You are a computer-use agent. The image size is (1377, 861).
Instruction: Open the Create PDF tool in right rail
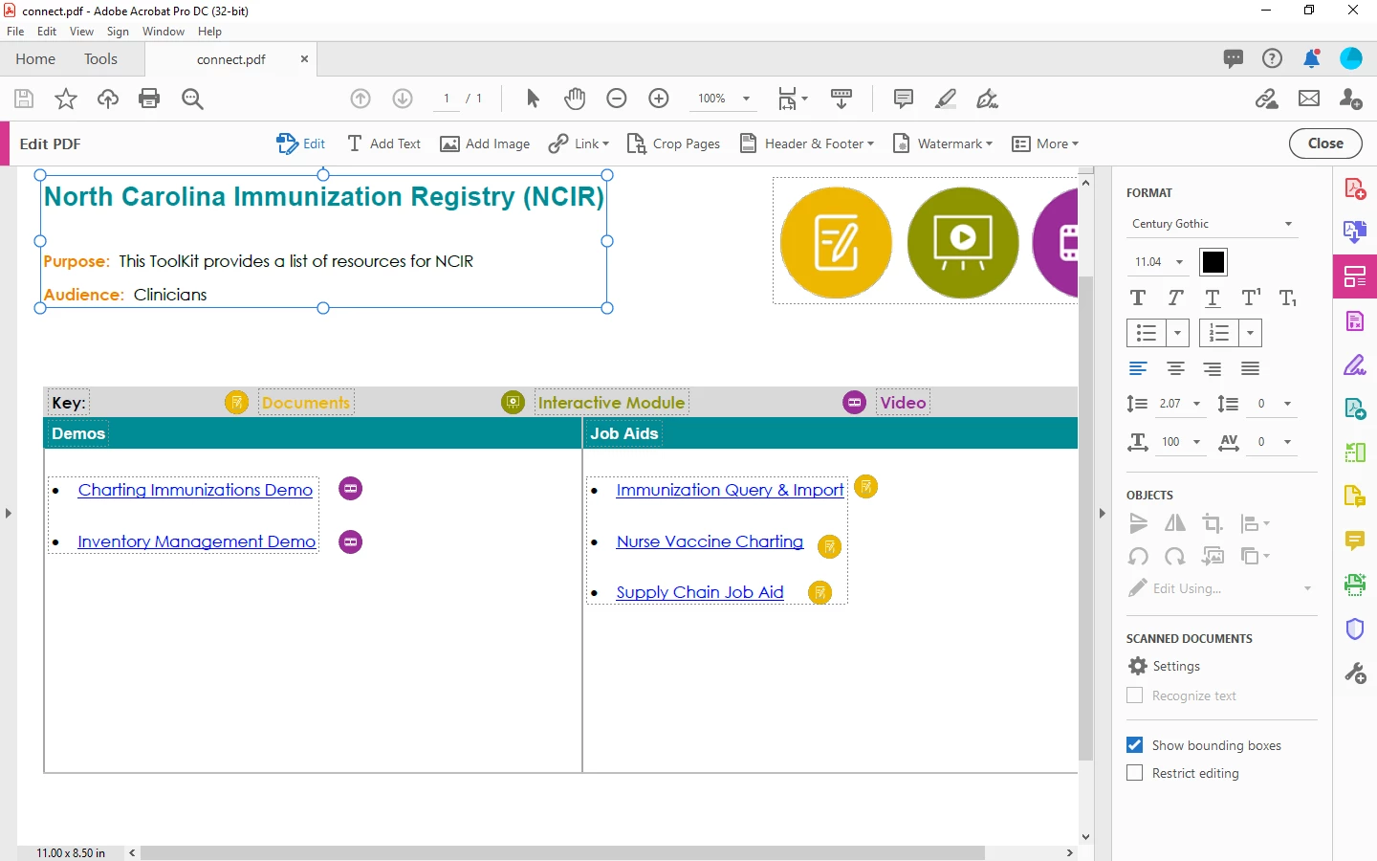1355,188
